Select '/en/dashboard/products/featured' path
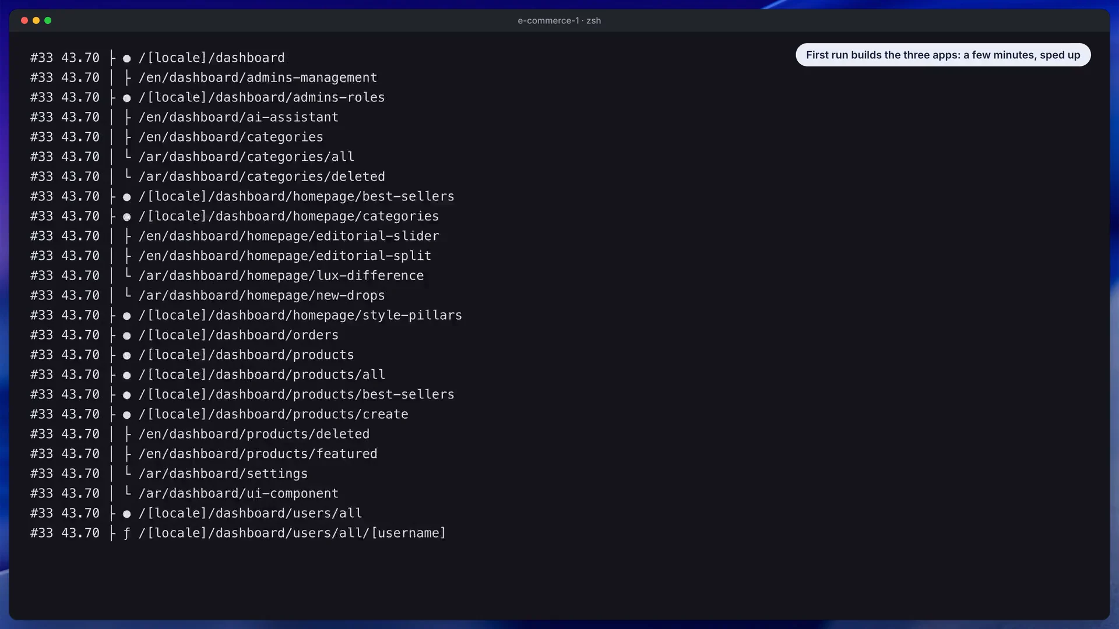1119x629 pixels. pyautogui.click(x=258, y=454)
